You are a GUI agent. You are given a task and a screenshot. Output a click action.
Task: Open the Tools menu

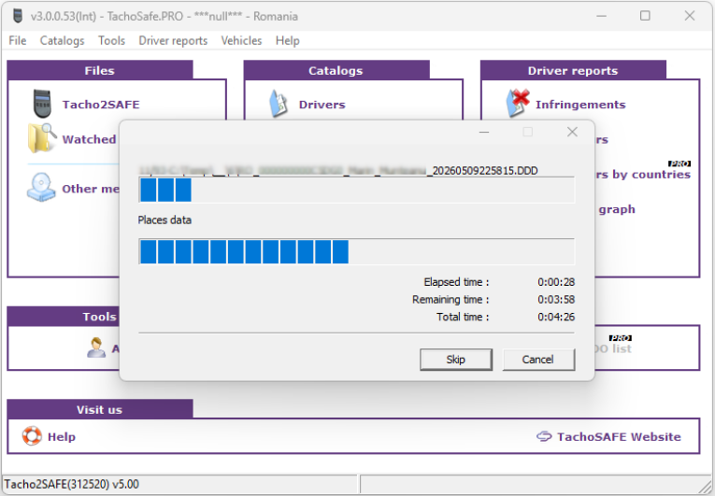pos(111,40)
